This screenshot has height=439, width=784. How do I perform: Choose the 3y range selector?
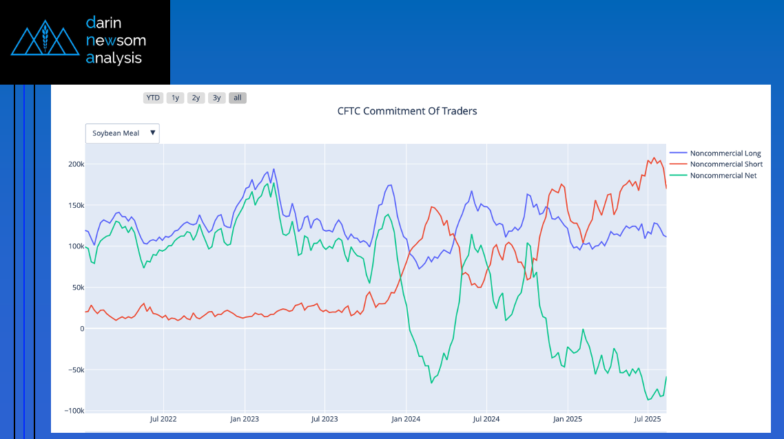tap(216, 98)
